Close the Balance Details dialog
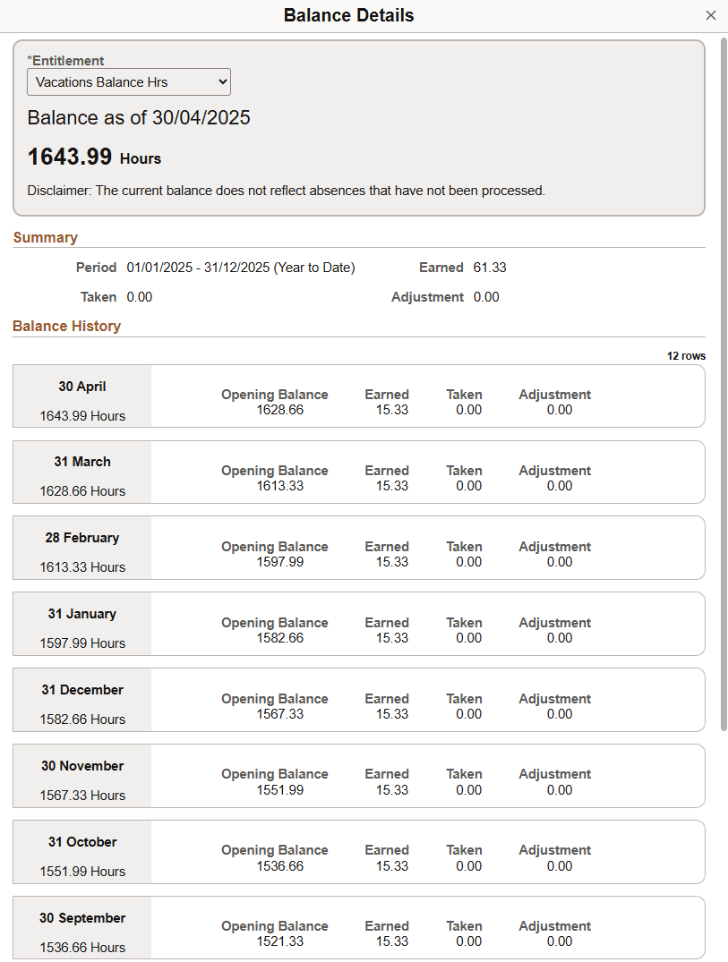 coord(711,15)
